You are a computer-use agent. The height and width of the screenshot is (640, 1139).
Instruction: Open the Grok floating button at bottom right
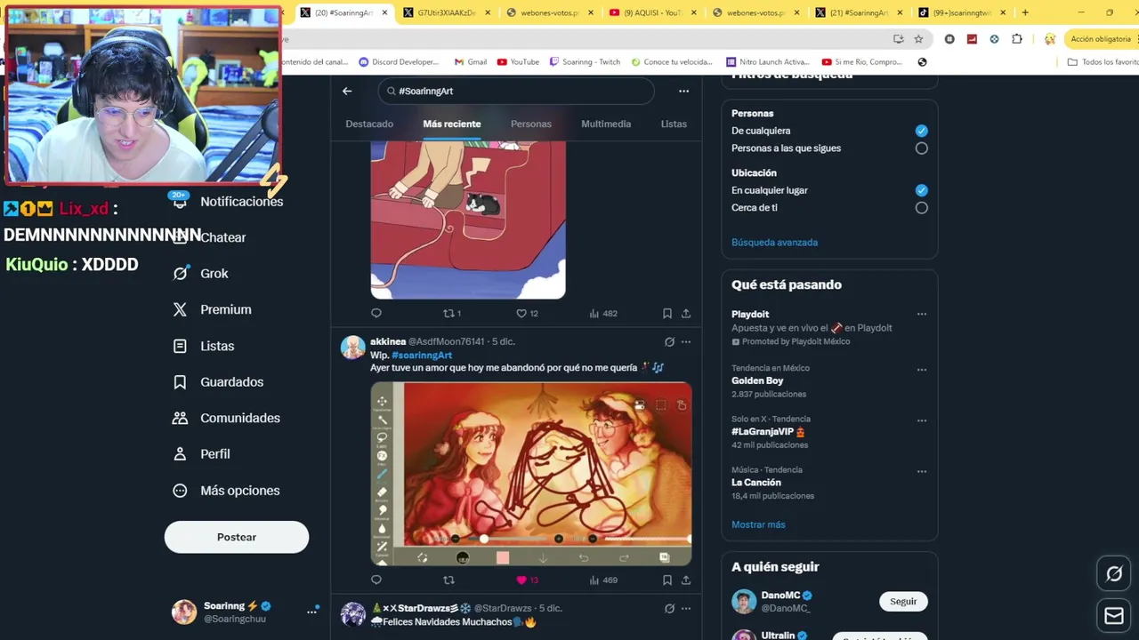pyautogui.click(x=1114, y=574)
